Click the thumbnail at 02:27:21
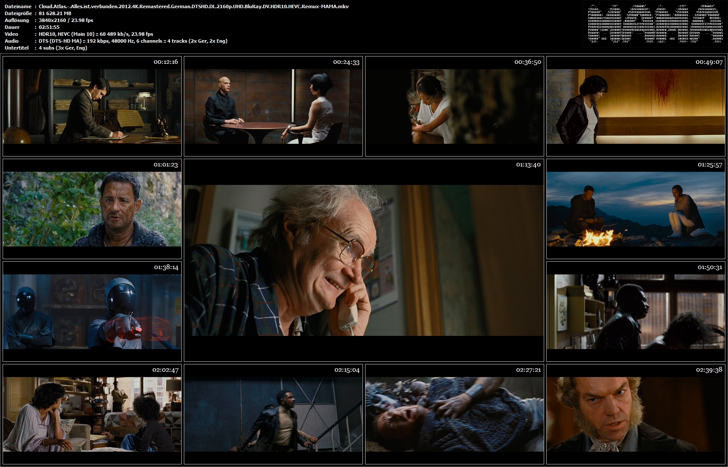This screenshot has height=467, width=728. pyautogui.click(x=454, y=414)
